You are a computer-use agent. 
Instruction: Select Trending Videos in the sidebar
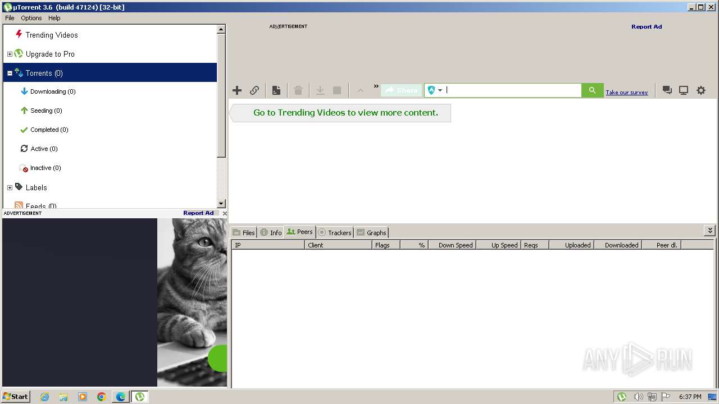pos(52,35)
